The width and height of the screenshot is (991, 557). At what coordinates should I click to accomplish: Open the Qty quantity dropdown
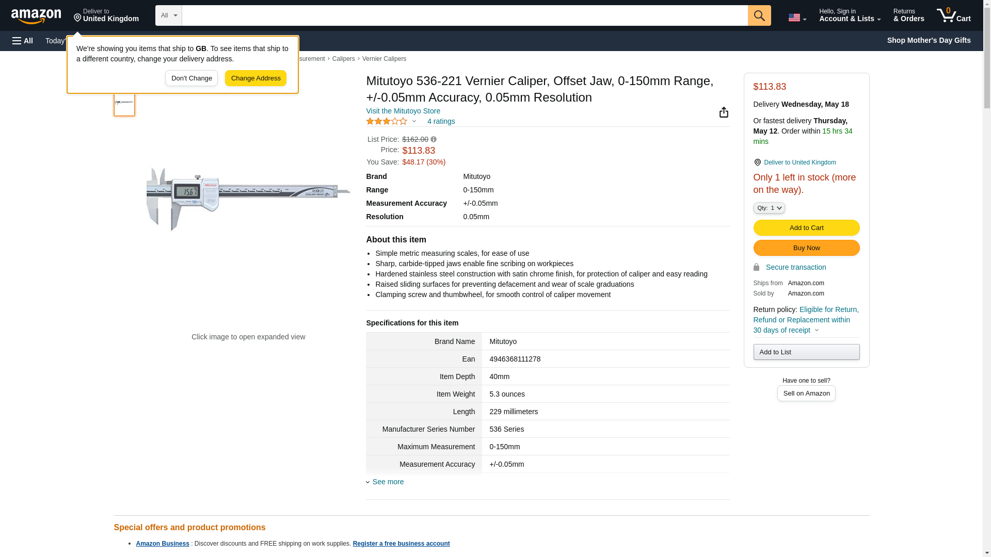pyautogui.click(x=769, y=208)
